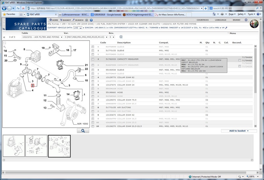This screenshot has width=264, height=180.
Task: Click the Add to basket button
Action: click(239, 131)
